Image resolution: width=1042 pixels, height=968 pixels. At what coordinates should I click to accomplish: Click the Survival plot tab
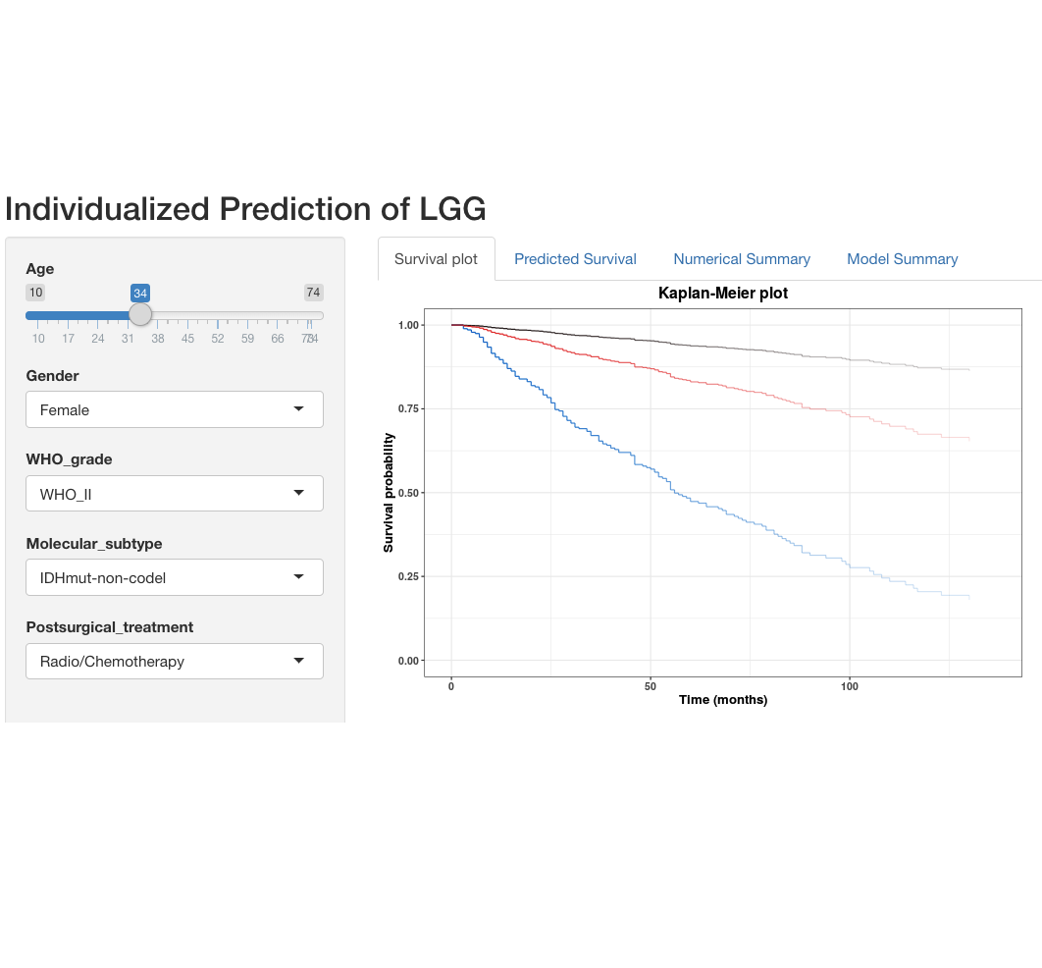coord(436,259)
